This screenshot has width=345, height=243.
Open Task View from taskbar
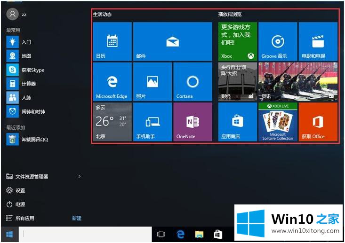click(161, 235)
